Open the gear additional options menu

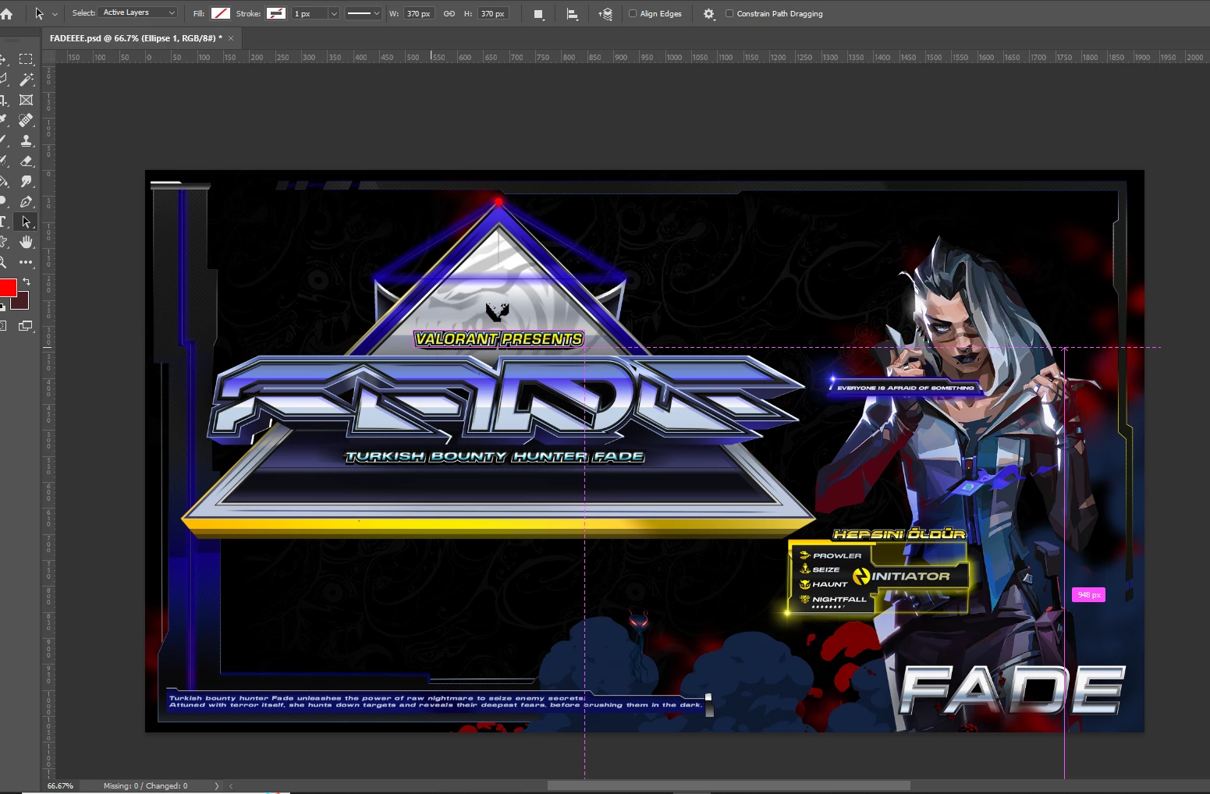(x=708, y=14)
